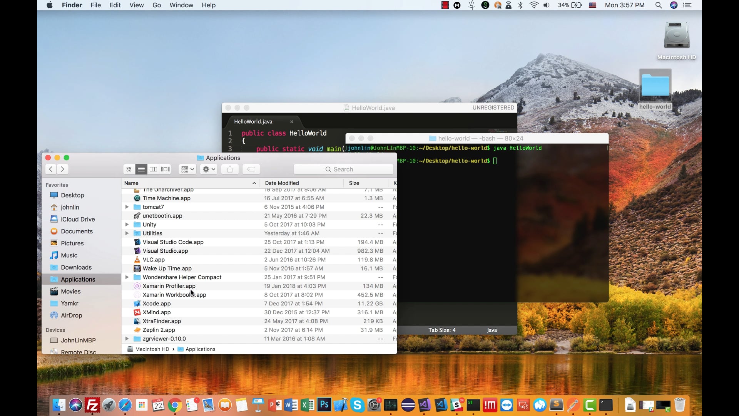Switch Finder to icon view

(x=129, y=169)
